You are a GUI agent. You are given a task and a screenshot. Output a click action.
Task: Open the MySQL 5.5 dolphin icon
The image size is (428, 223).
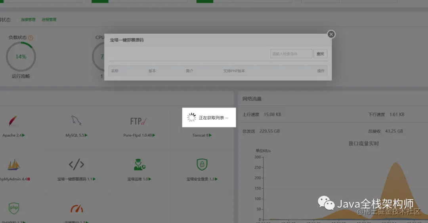(76, 121)
